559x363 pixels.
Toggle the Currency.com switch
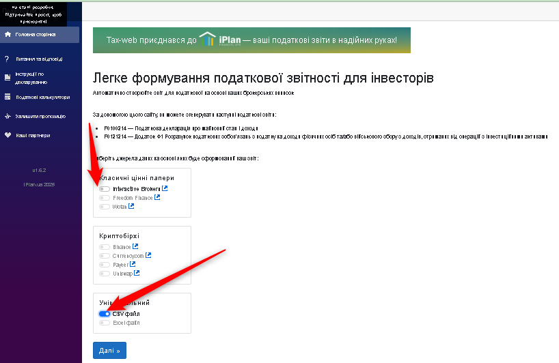click(x=105, y=256)
